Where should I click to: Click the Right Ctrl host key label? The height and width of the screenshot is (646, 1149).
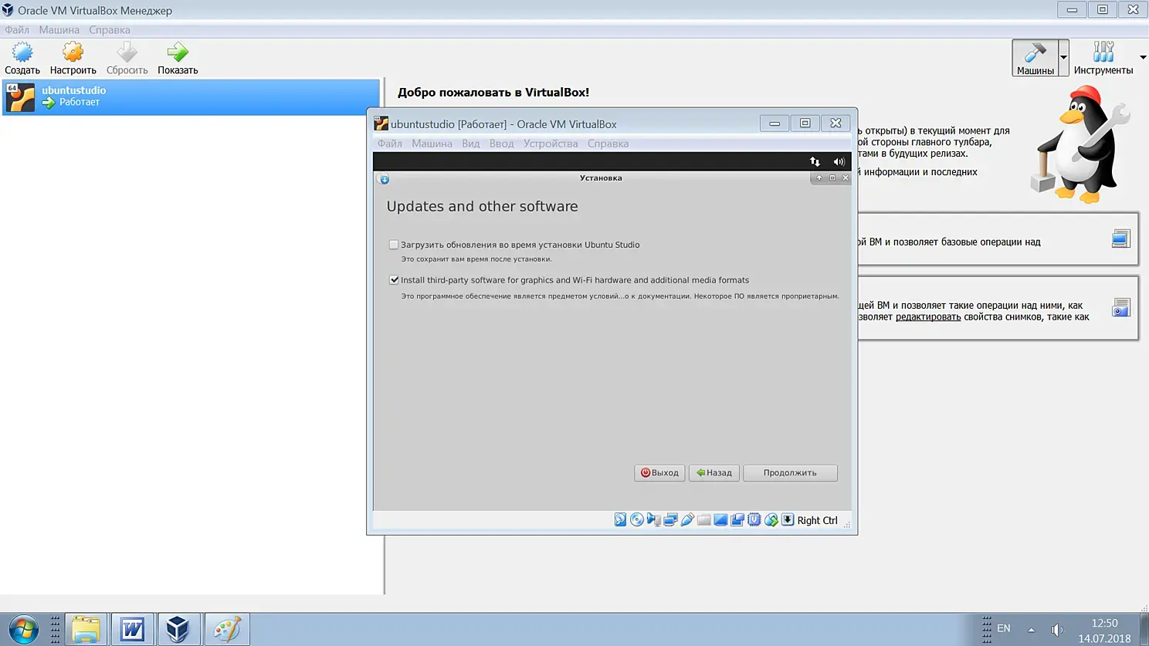[817, 521]
